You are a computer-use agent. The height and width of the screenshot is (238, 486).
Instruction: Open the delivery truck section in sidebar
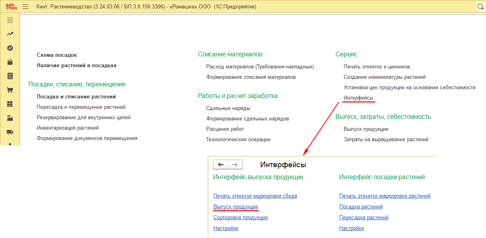coord(10,132)
